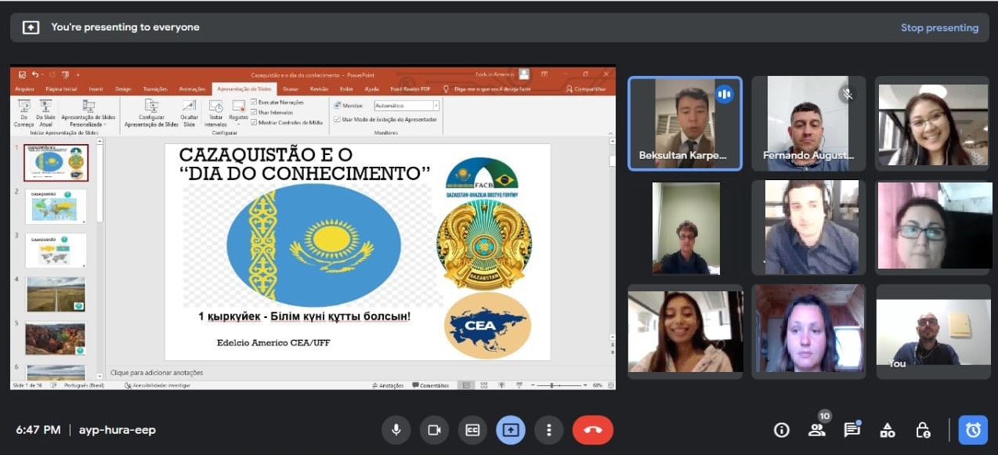Image resolution: width=998 pixels, height=455 pixels.
Task: Click the PowerPoint account avatar icon
Action: pyautogui.click(x=524, y=74)
